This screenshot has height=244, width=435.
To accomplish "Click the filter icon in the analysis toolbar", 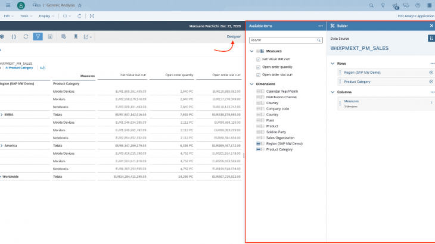I will click(x=38, y=37).
